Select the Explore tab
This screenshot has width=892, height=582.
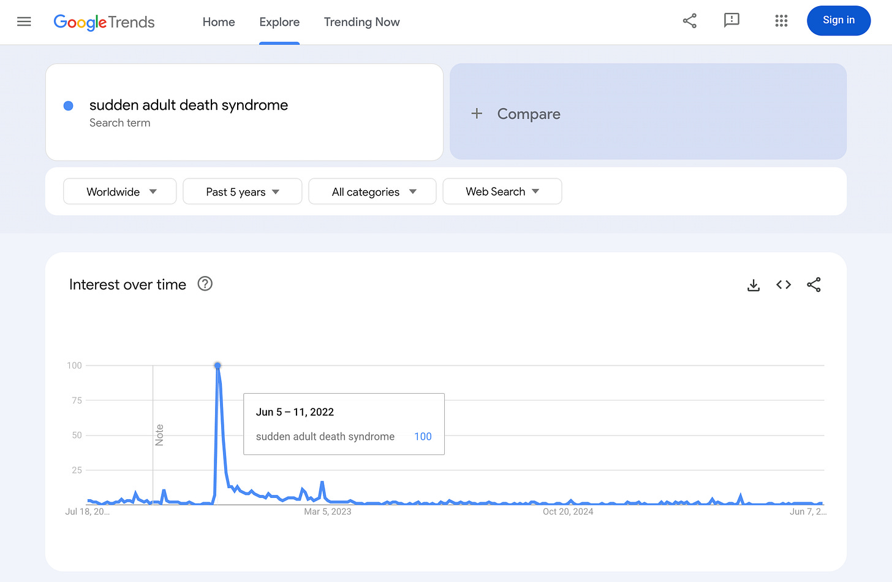(279, 22)
